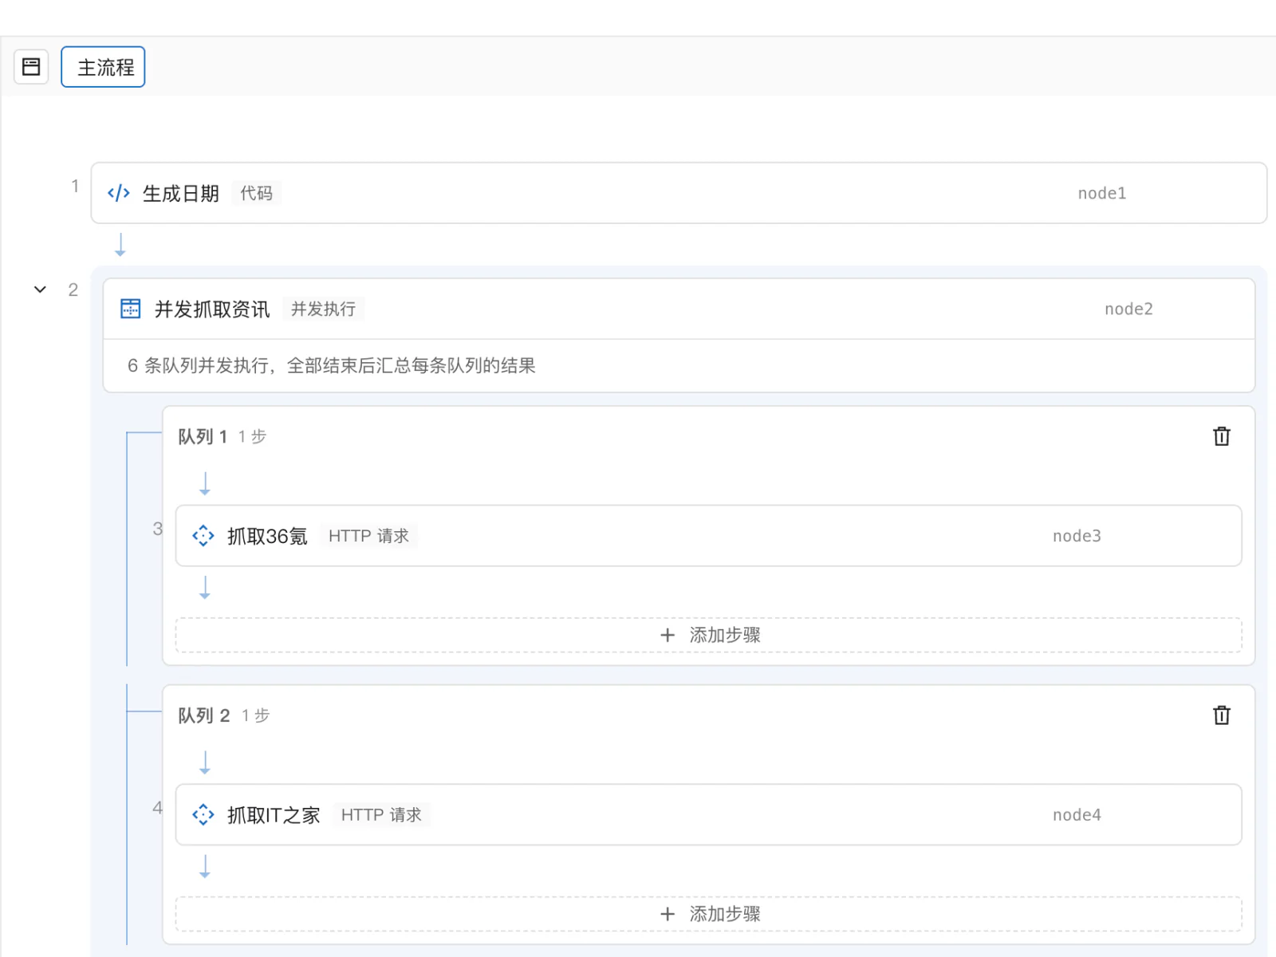Viewport: 1276px width, 957px height.
Task: Click the 队列 1 header label
Action: (203, 436)
